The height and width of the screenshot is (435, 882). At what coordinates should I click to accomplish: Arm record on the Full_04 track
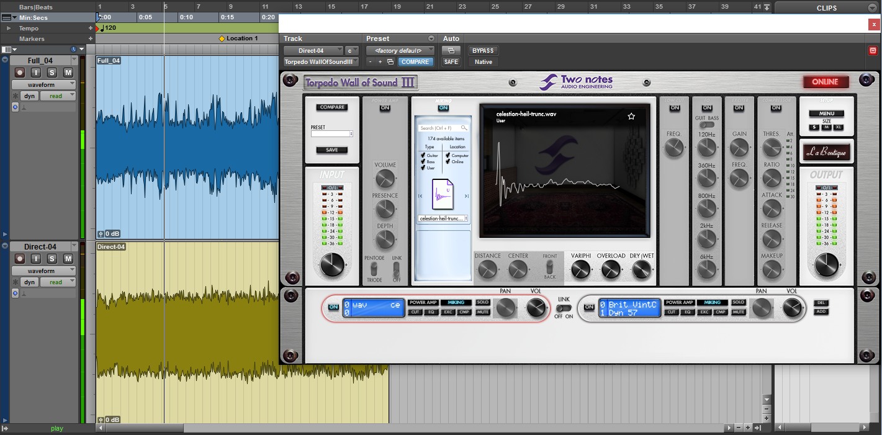click(19, 73)
